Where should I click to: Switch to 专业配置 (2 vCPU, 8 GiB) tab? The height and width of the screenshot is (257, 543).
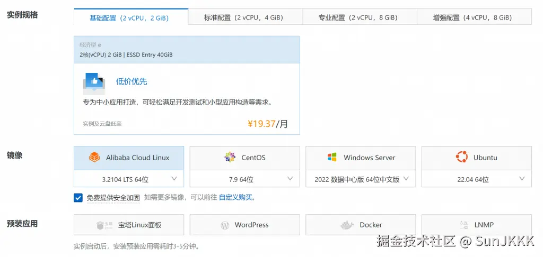(360, 17)
